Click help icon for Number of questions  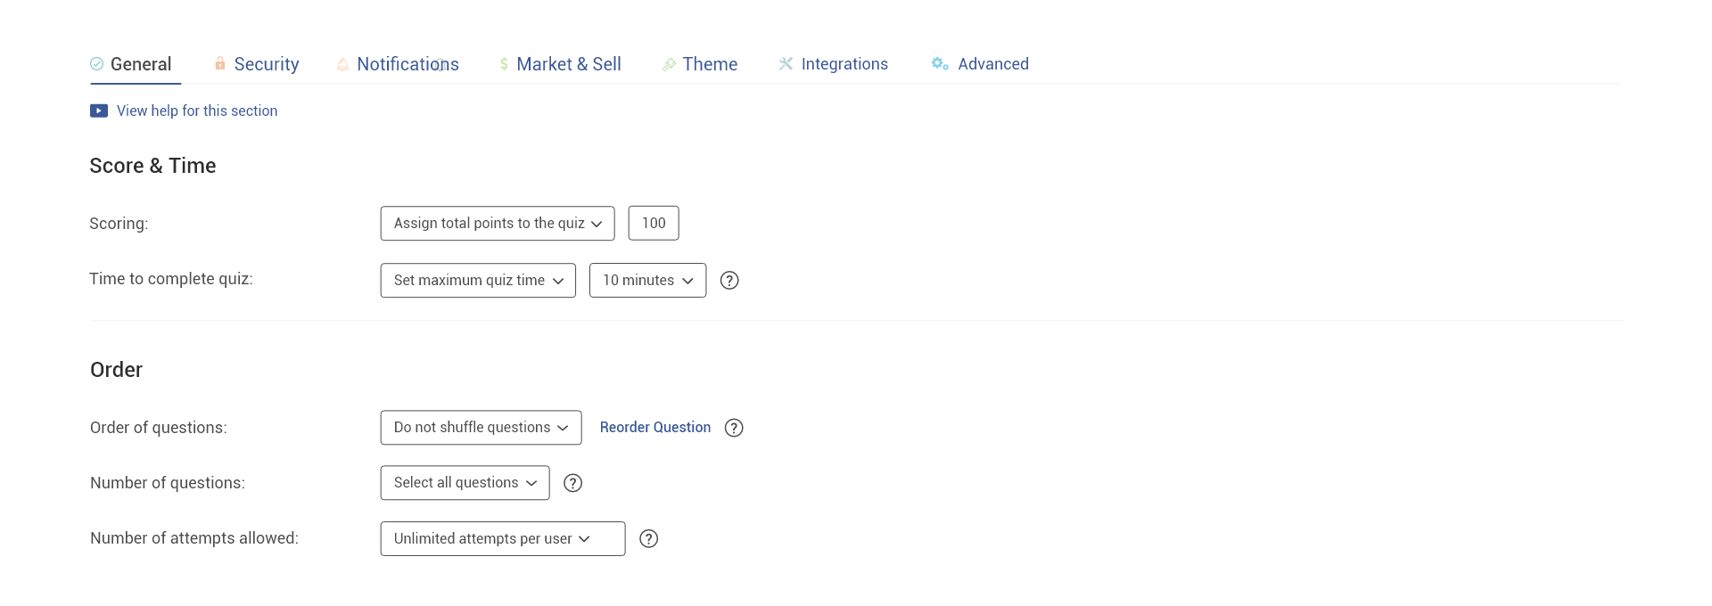(x=573, y=483)
